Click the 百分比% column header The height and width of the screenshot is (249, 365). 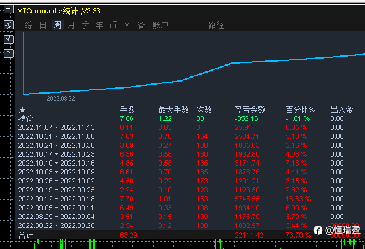click(x=300, y=110)
